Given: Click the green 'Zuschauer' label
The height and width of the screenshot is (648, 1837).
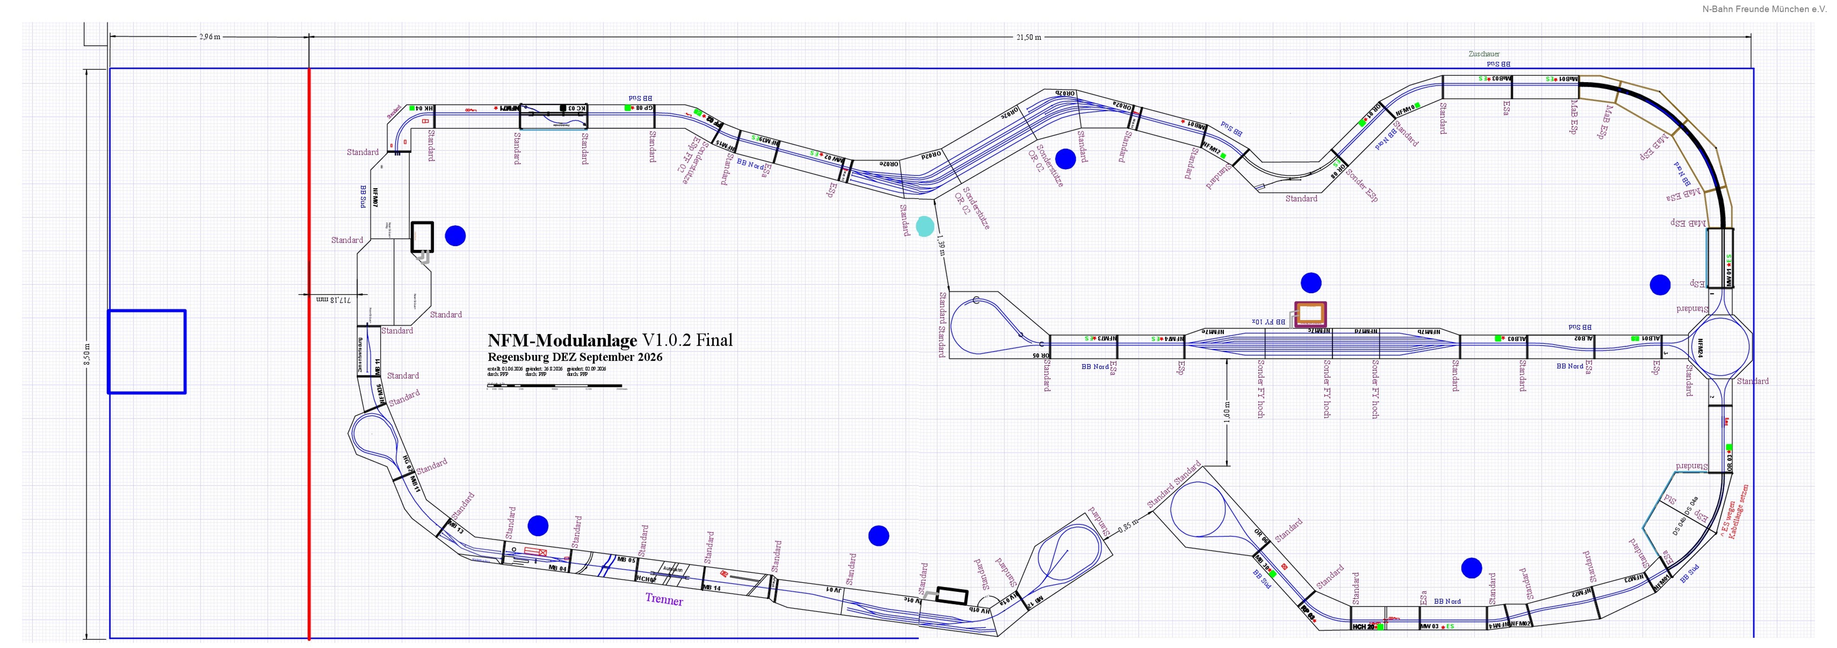Looking at the screenshot, I should point(1484,54).
